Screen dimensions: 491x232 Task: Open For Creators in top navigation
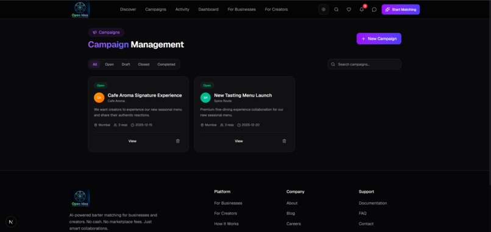click(x=276, y=9)
